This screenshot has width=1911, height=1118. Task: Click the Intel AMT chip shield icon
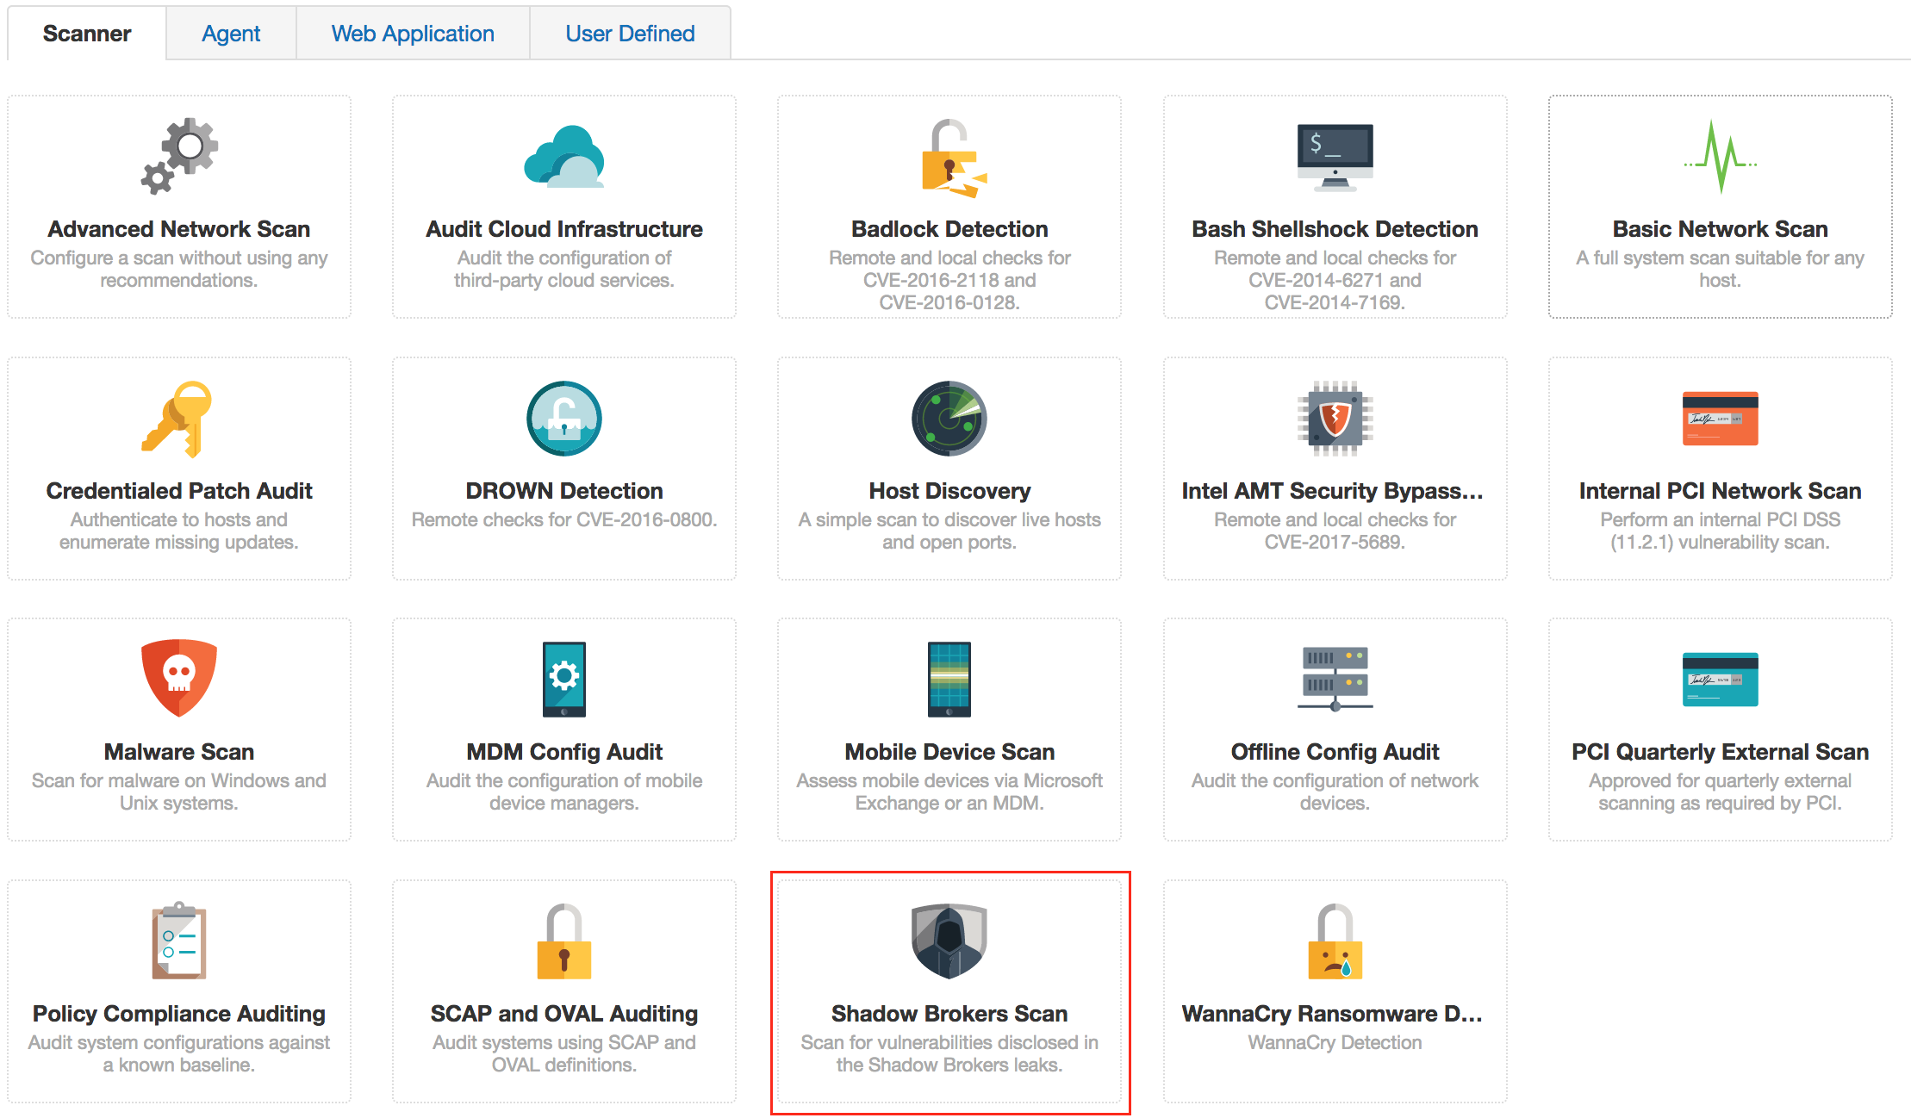point(1335,419)
